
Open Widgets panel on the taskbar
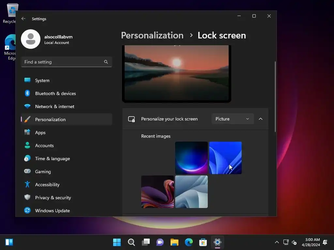pyautogui.click(x=9, y=242)
